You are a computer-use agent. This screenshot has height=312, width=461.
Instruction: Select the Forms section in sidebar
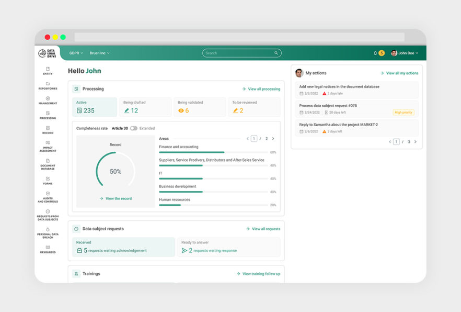coord(47,181)
